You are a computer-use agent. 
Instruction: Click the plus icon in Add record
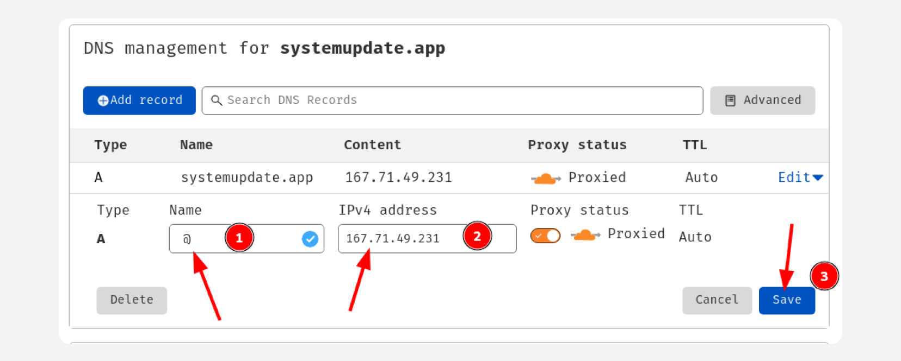click(103, 100)
